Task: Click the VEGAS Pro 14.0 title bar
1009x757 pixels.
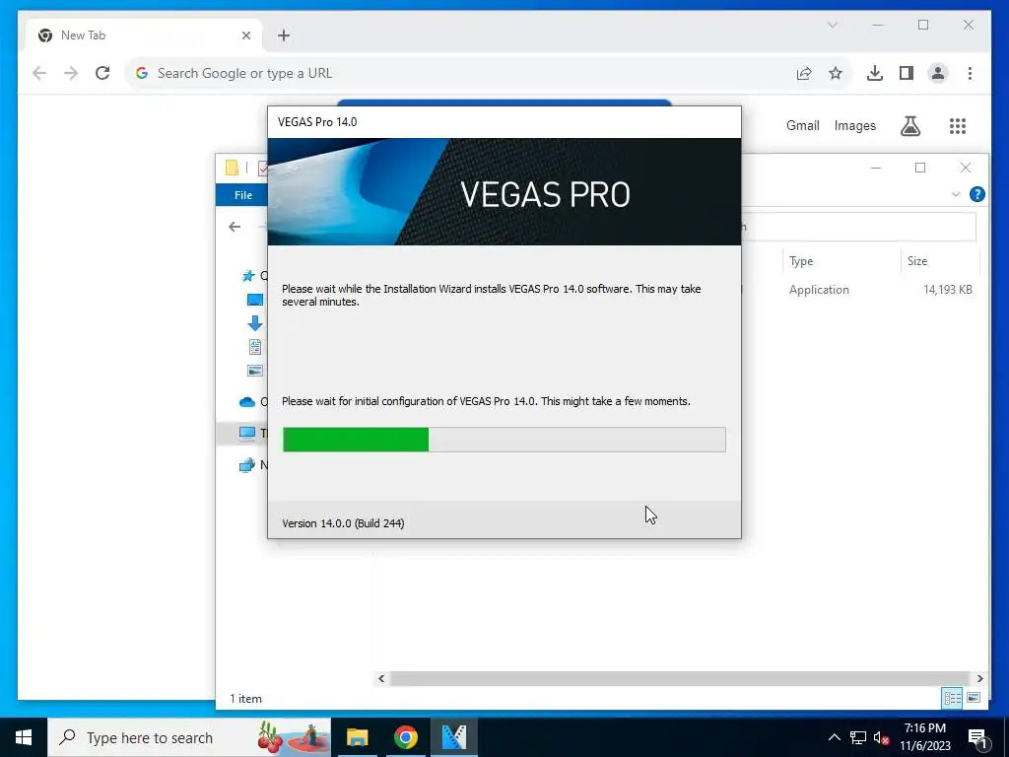Action: tap(504, 122)
